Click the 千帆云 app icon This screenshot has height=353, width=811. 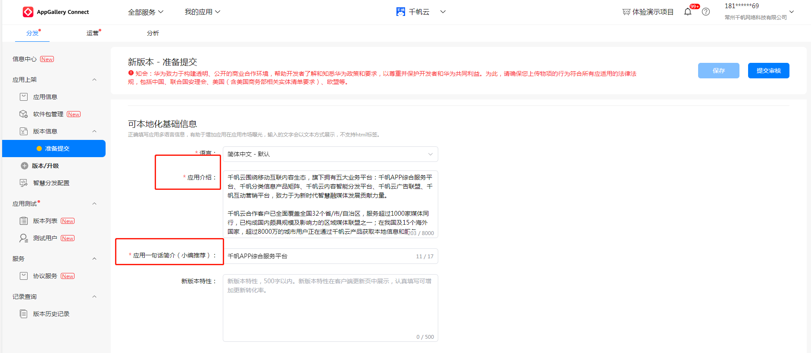pyautogui.click(x=401, y=12)
